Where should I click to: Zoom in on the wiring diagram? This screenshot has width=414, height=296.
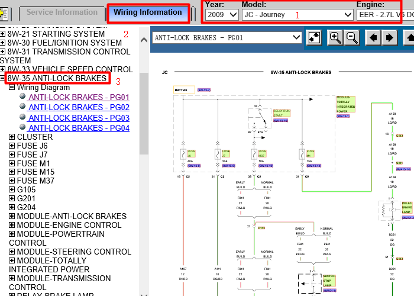335,38
